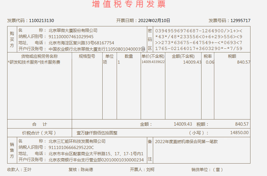267x176 pixels.
Task: Click seller name 北京三汇能环科技发展有限公司
Action: coord(77,141)
